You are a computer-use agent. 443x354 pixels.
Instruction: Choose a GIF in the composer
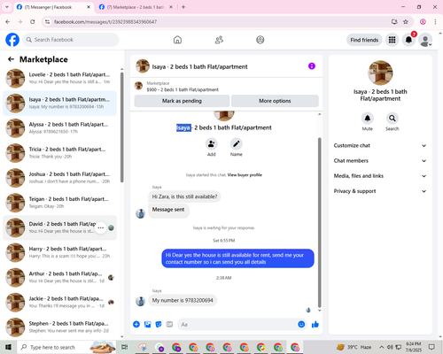pos(169,325)
